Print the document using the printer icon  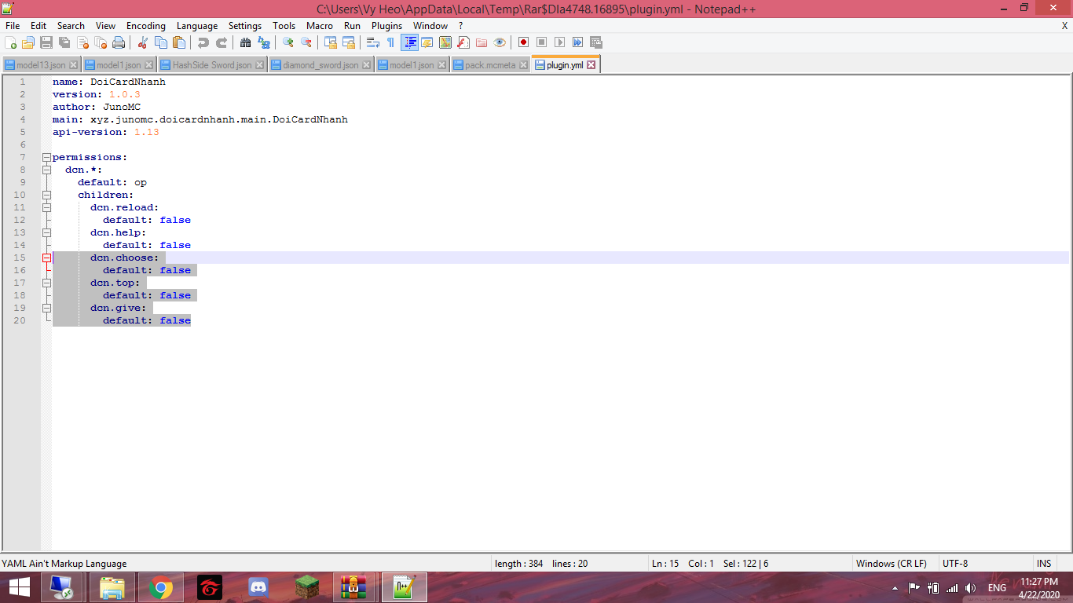coord(119,42)
